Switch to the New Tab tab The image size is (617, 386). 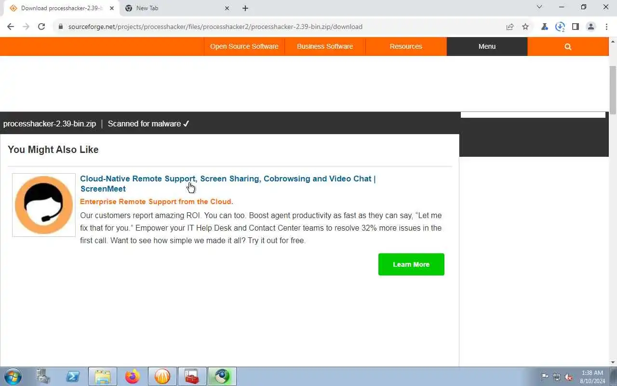(177, 8)
